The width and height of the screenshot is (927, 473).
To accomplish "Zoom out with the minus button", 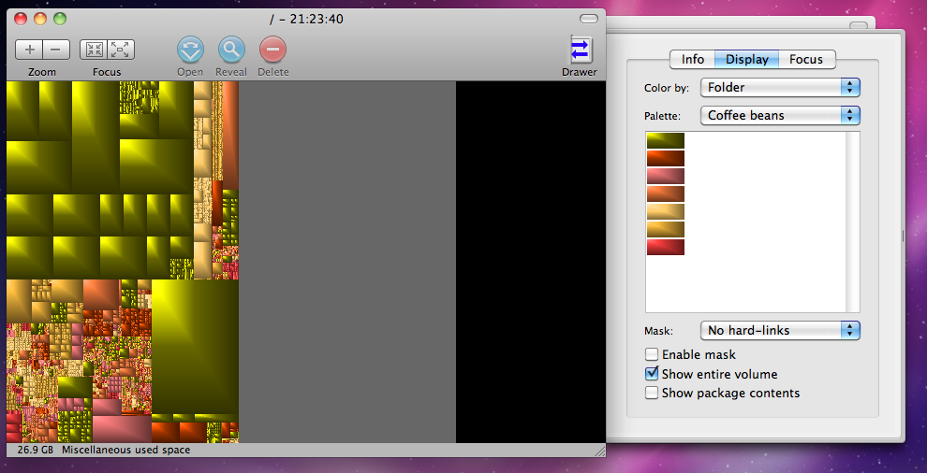I will click(x=56, y=50).
